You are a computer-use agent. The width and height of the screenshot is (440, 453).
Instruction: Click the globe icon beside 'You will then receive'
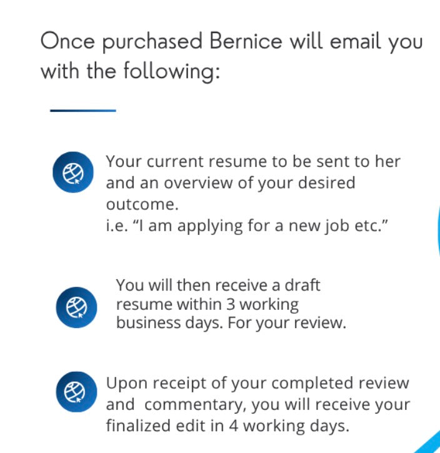pyautogui.click(x=76, y=307)
